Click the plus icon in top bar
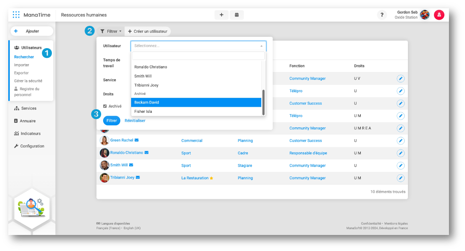Viewport: 465px width, 251px height. 221,15
